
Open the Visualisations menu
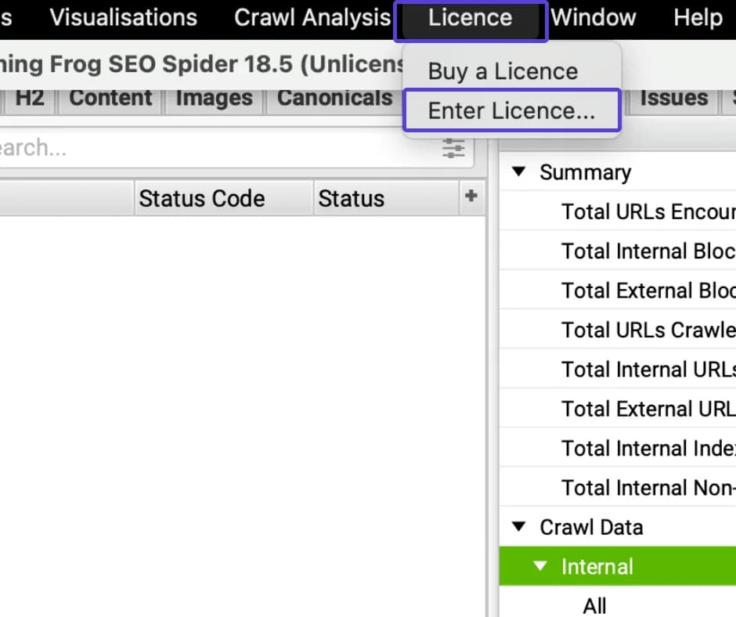coord(122,17)
